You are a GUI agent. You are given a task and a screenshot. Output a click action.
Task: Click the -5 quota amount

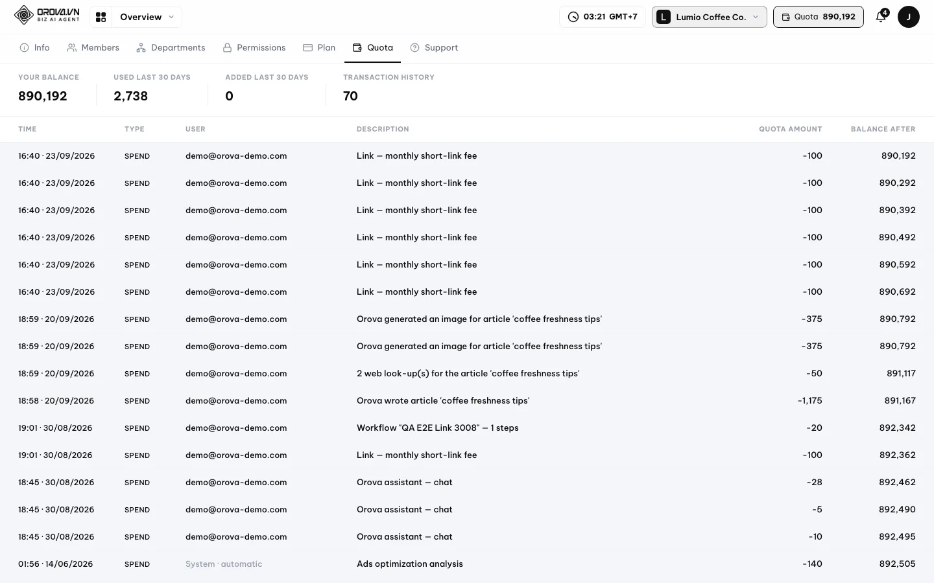[817, 510]
